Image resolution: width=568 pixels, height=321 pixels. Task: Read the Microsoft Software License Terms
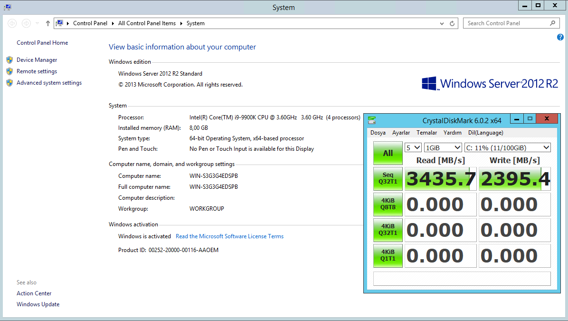230,236
